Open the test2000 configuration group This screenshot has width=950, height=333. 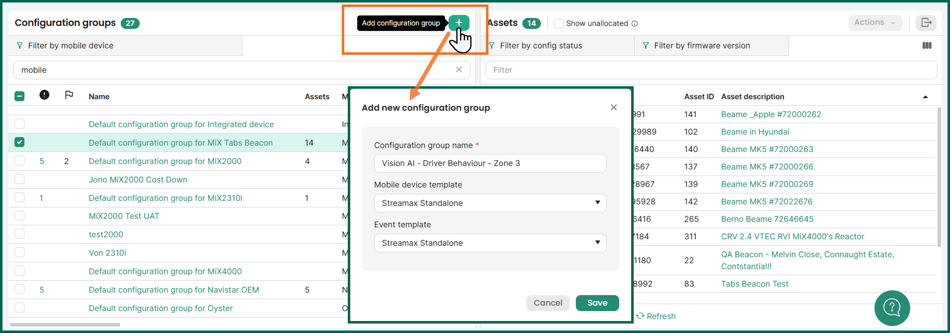pos(106,234)
